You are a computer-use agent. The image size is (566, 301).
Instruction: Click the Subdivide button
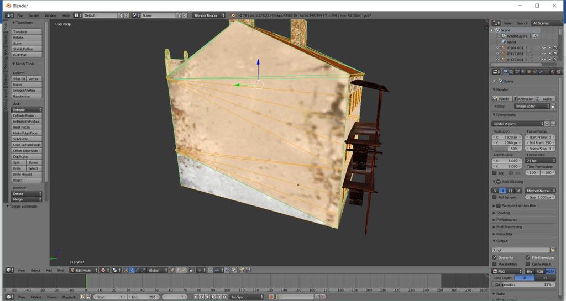(x=27, y=139)
